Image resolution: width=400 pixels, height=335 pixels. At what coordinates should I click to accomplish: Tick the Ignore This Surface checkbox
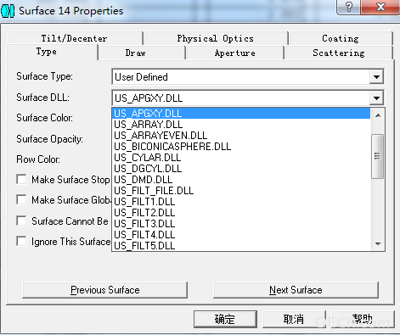click(x=21, y=242)
